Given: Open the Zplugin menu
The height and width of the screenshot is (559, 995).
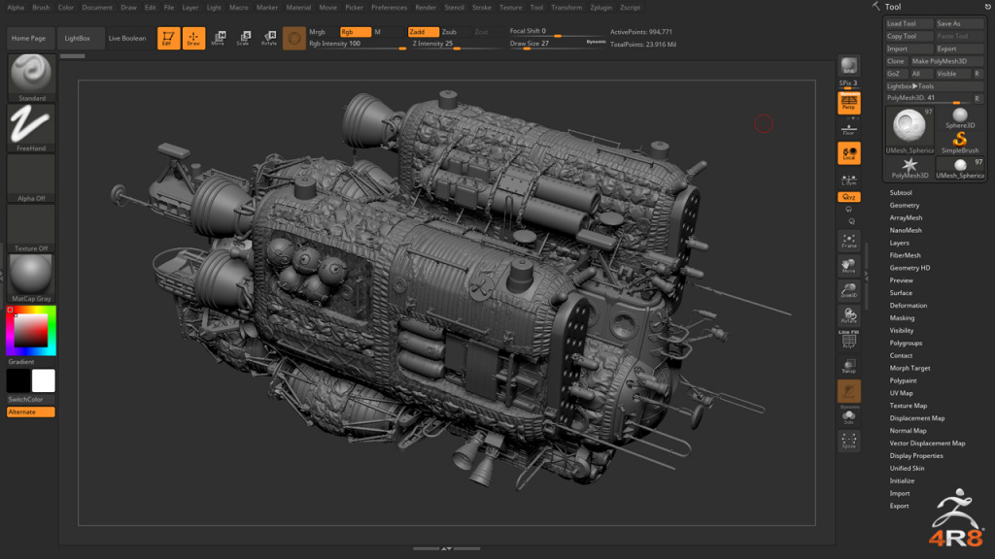Looking at the screenshot, I should [x=600, y=8].
